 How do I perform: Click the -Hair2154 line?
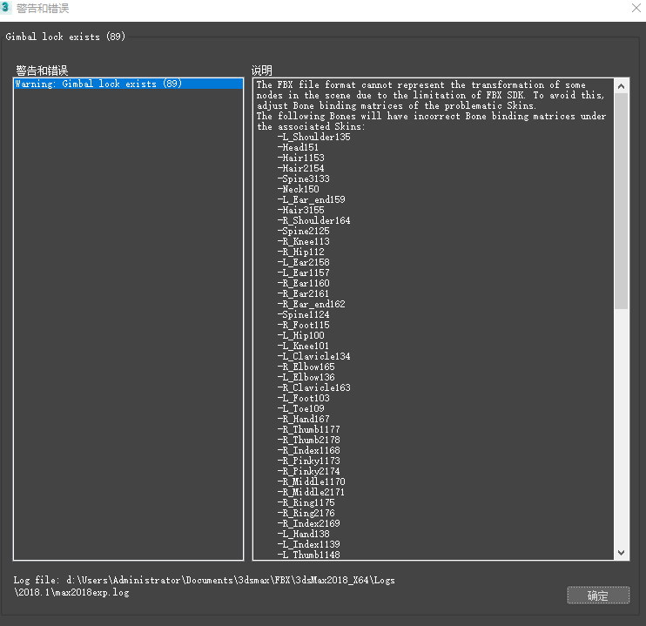[x=300, y=168]
